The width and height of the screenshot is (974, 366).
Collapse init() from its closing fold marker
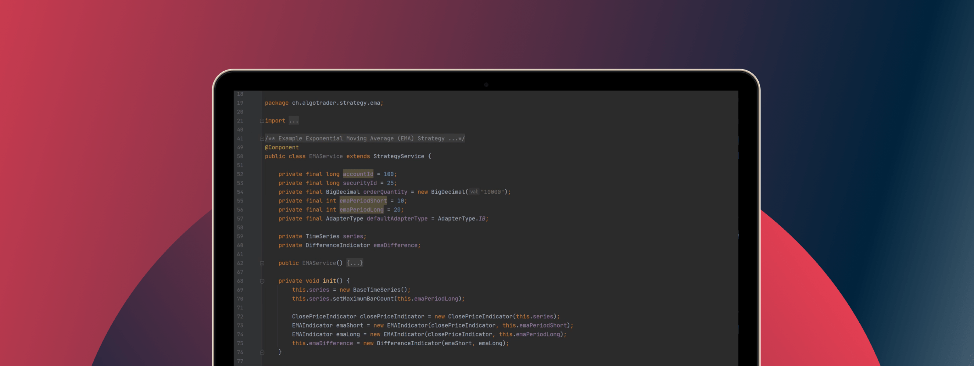tap(262, 352)
